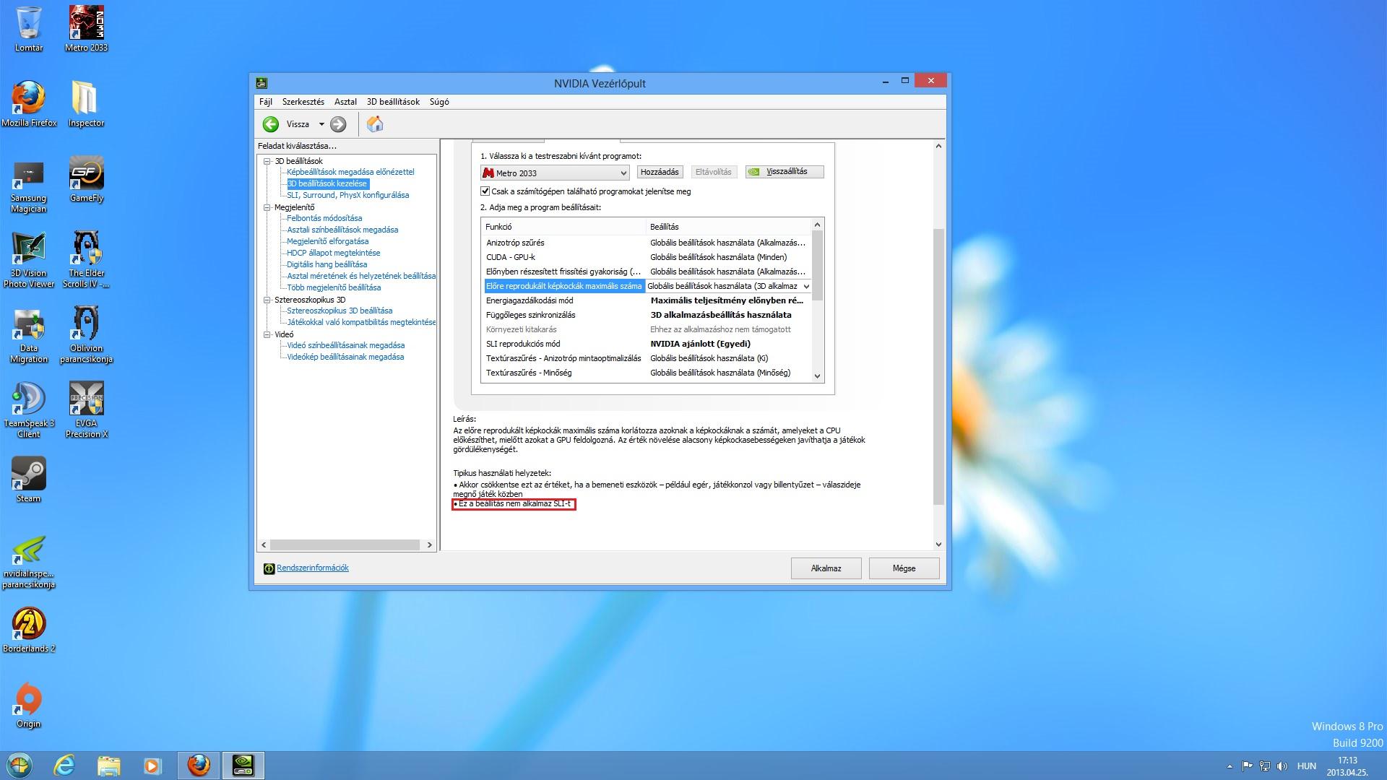The height and width of the screenshot is (780, 1387).
Task: Open the Metro 2033 program dropdown
Action: [x=555, y=173]
